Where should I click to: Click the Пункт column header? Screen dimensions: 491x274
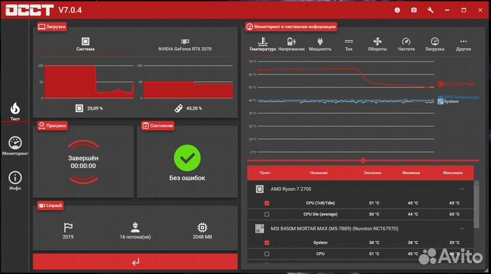pyautogui.click(x=265, y=172)
